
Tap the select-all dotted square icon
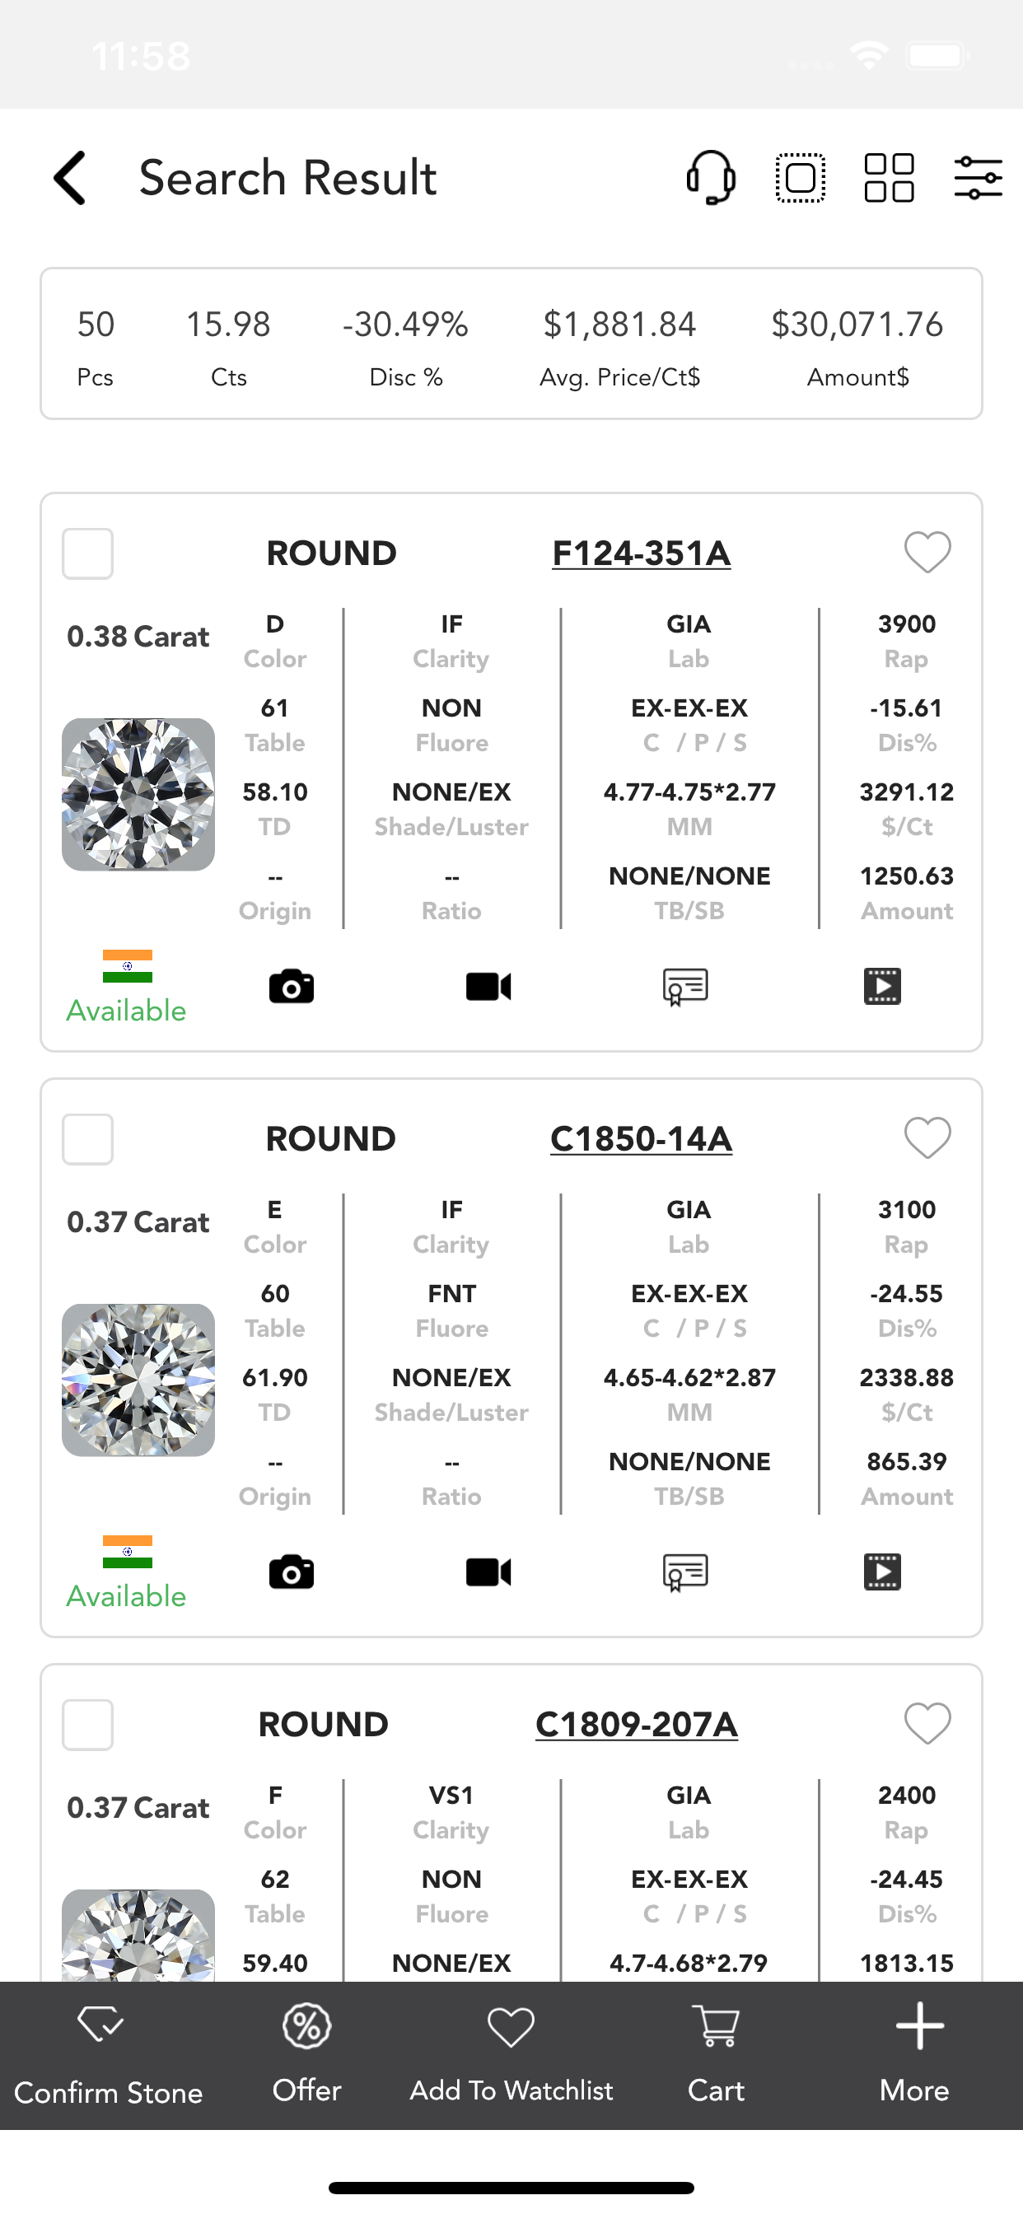[801, 178]
